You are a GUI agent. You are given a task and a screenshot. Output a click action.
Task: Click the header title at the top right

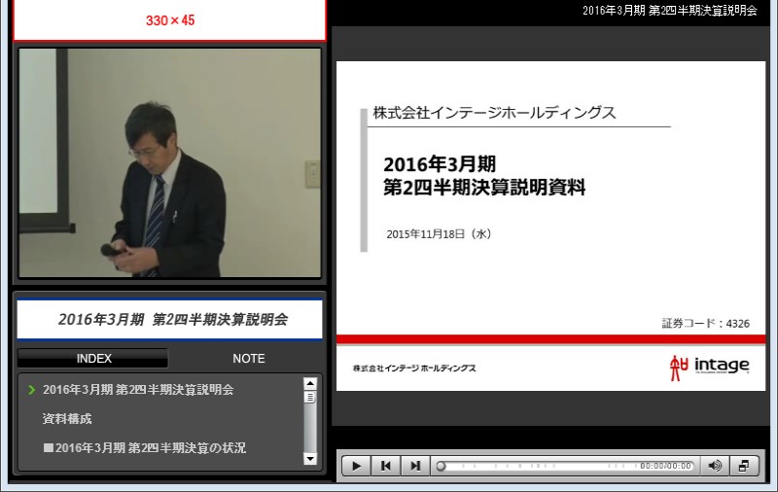coord(670,11)
